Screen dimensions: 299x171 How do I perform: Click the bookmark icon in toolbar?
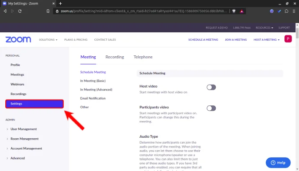(x=48, y=11)
